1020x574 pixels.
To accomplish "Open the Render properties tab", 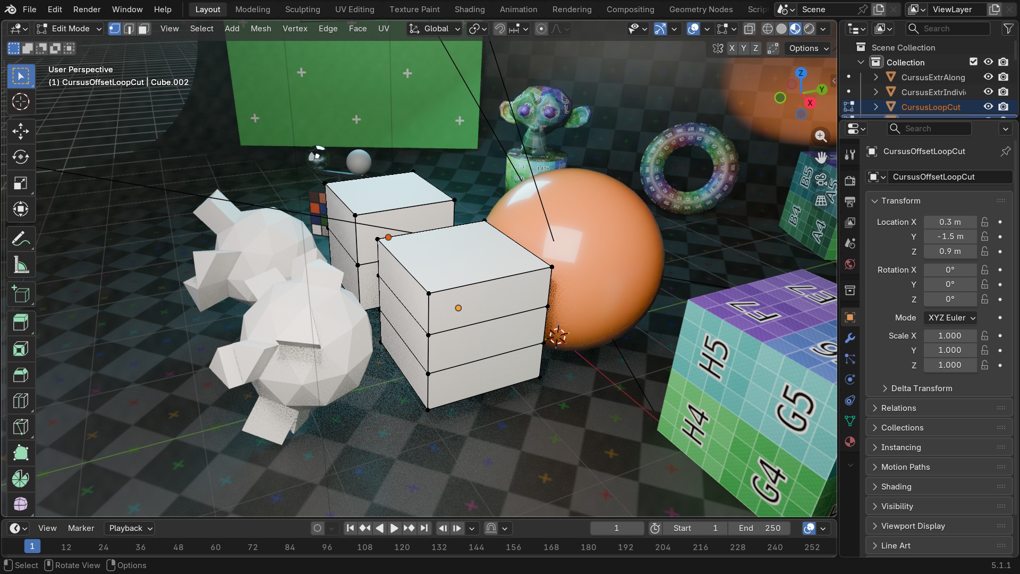I will coord(850,181).
